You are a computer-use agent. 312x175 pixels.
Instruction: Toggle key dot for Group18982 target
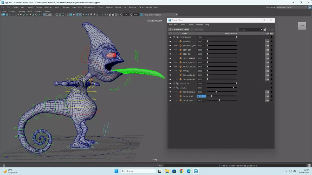tap(272, 96)
